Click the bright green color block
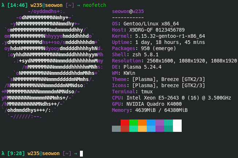 pyautogui.click(x=134, y=122)
